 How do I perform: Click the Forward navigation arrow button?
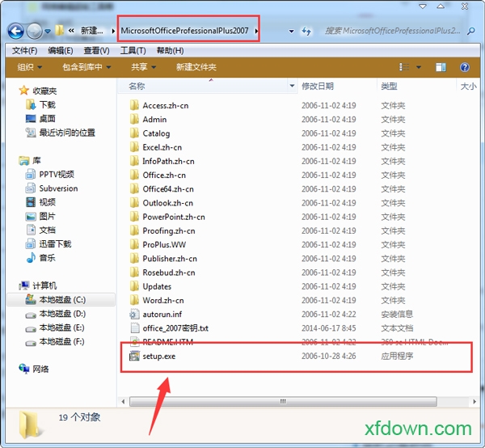(34, 31)
